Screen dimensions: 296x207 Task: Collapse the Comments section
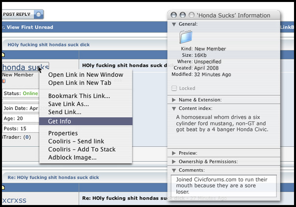pyautogui.click(x=174, y=170)
